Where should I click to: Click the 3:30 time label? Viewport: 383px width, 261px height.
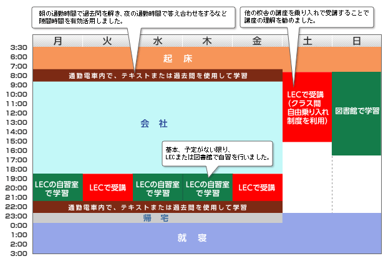coord(19,47)
